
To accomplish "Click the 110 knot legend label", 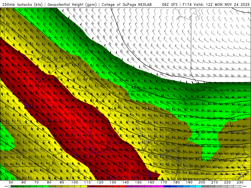I will (88, 182).
